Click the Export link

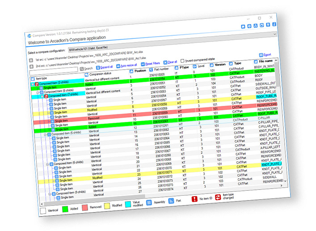pos(265,55)
